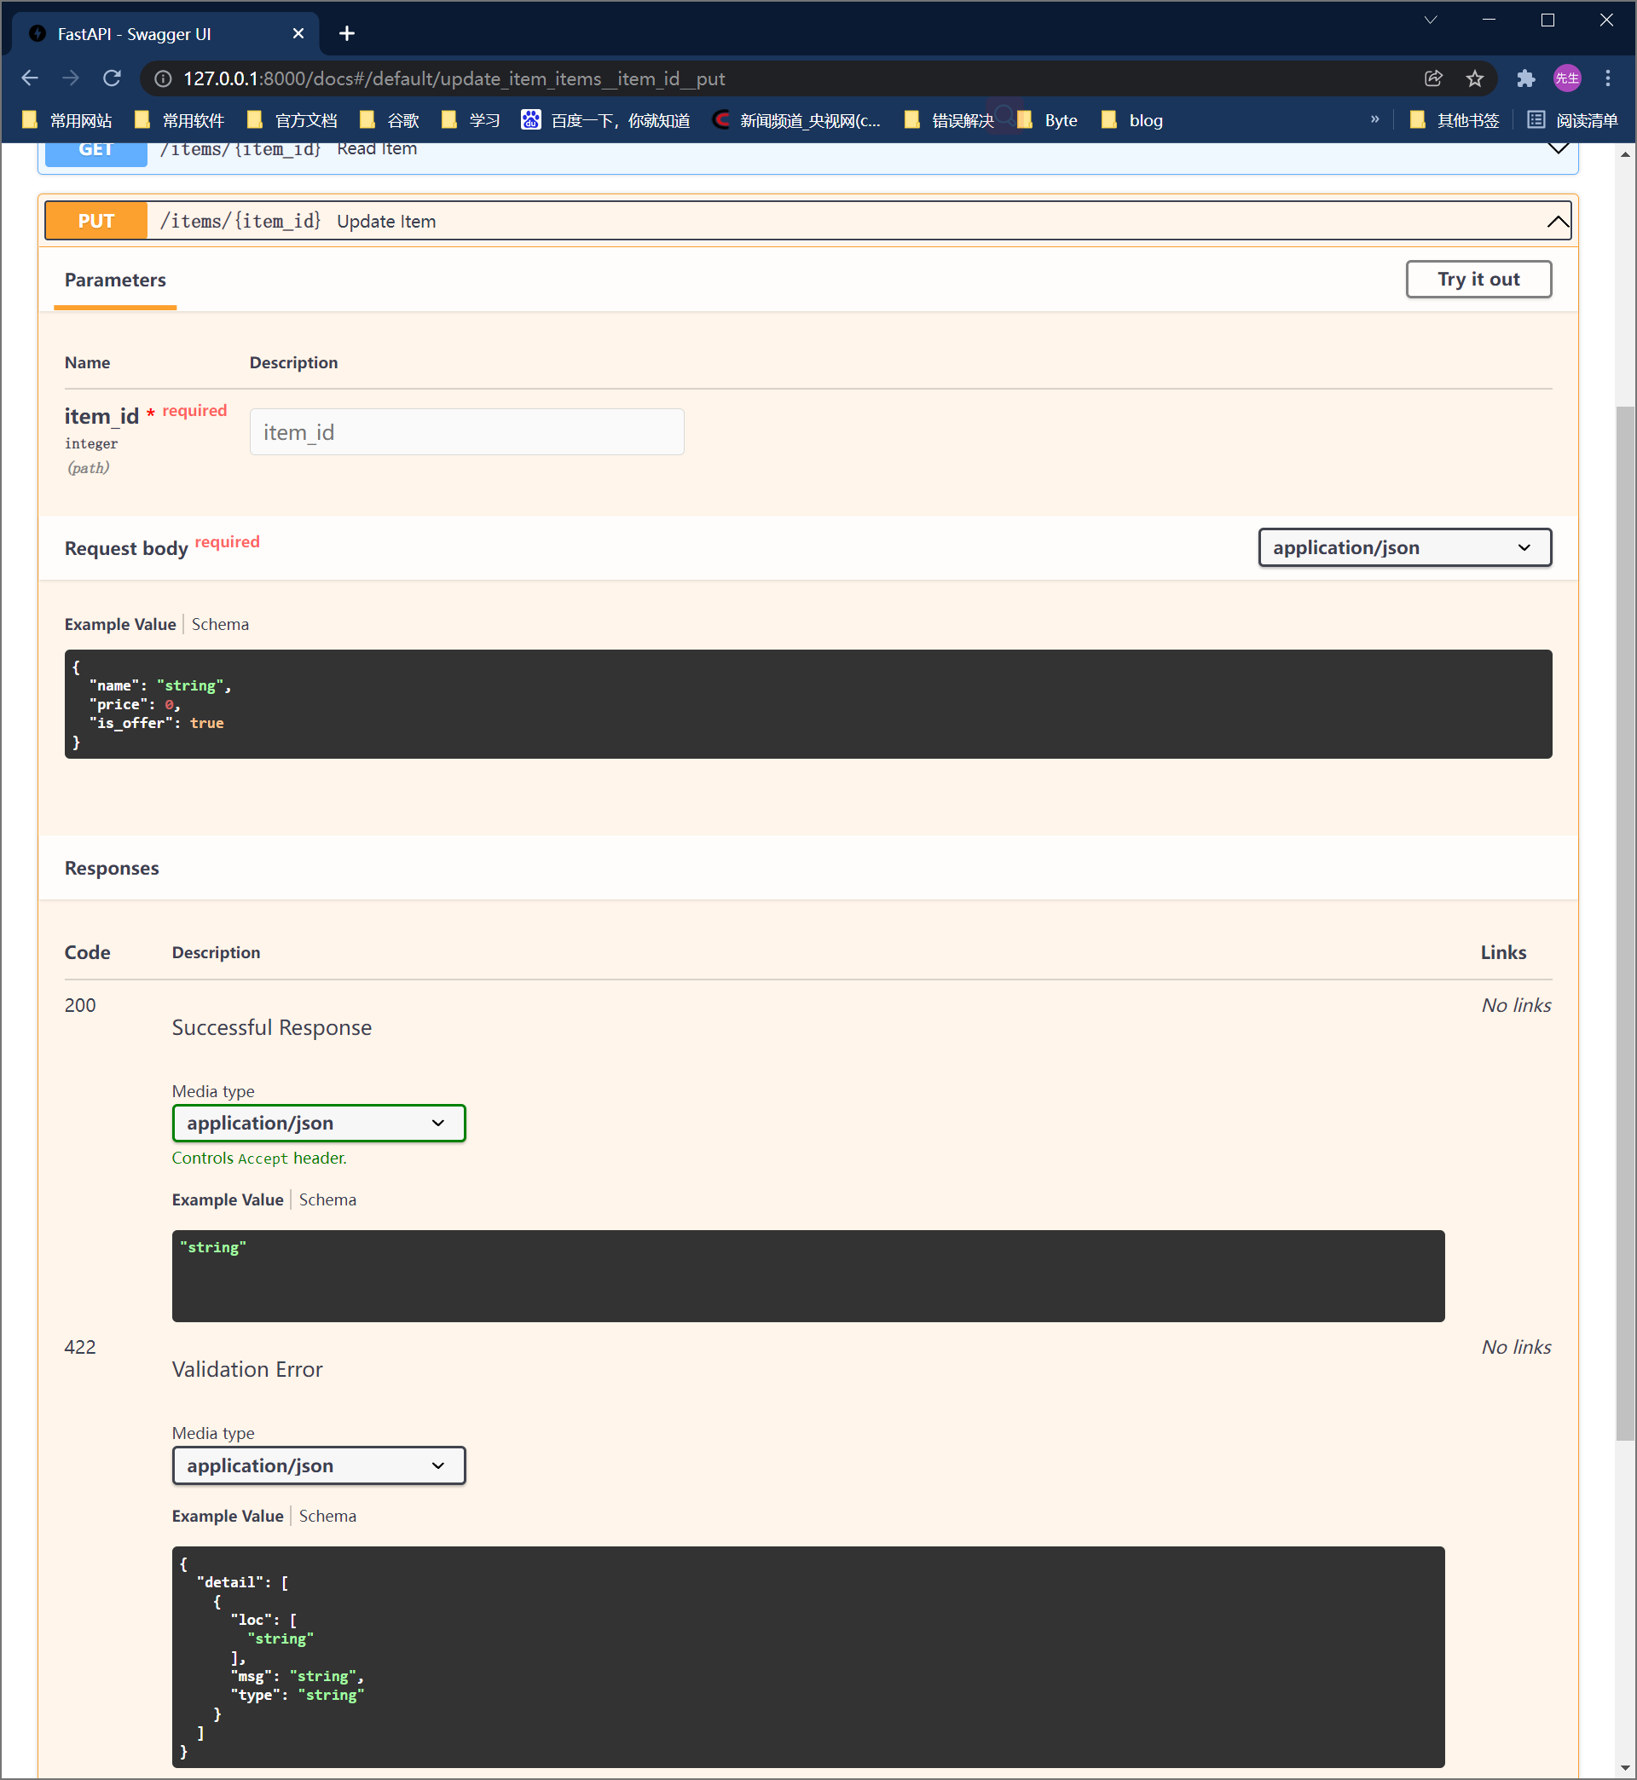This screenshot has width=1637, height=1780.
Task: Show Schema for 200 response
Action: [327, 1200]
